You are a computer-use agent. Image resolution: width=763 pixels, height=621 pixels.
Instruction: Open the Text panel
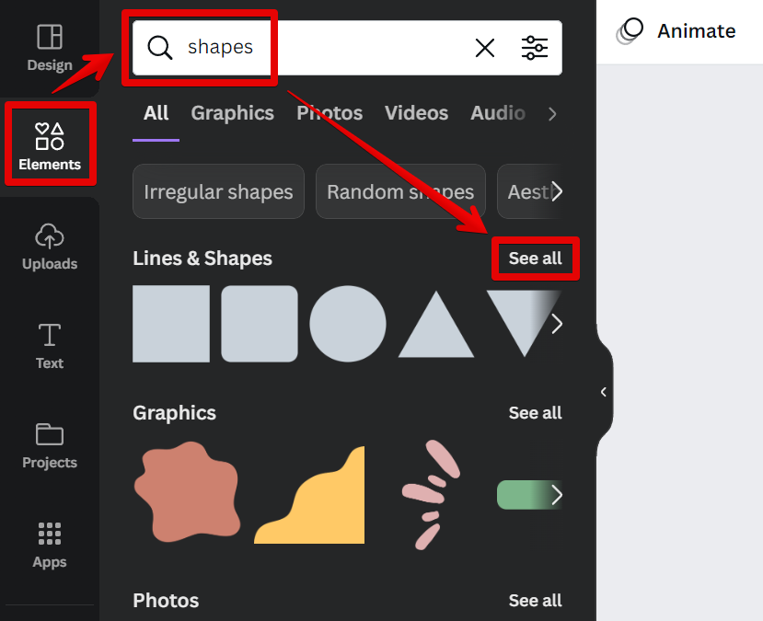pyautogui.click(x=50, y=346)
